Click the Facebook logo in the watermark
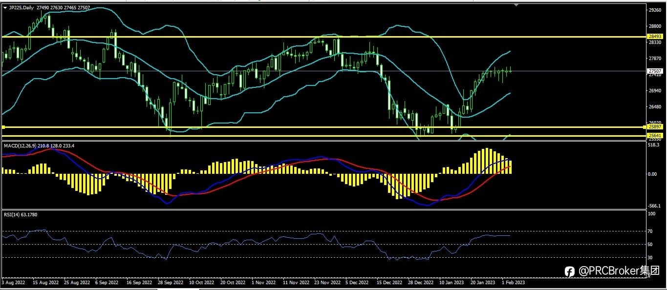The height and width of the screenshot is (290, 667). tap(570, 271)
